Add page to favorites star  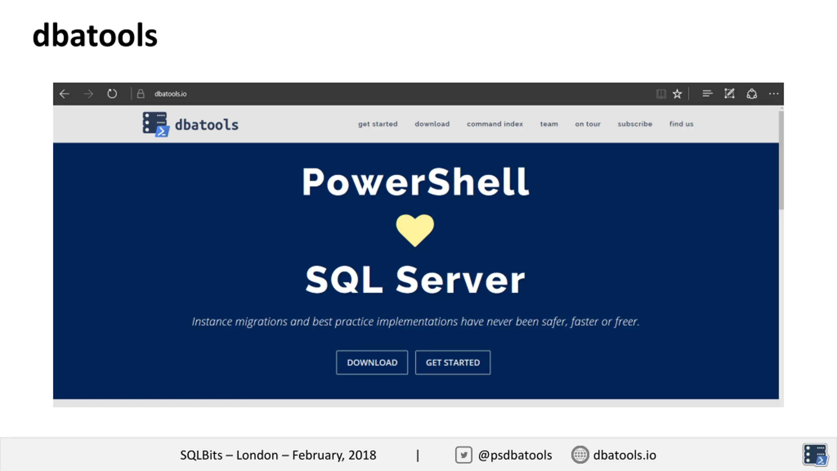click(677, 94)
